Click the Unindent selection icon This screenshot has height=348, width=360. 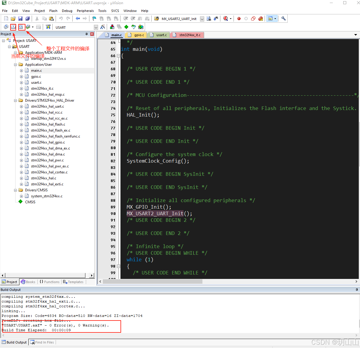pyautogui.click(x=133, y=19)
